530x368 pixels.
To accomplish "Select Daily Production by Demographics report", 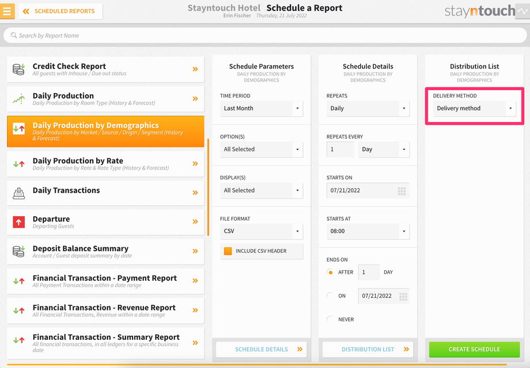I will click(105, 131).
